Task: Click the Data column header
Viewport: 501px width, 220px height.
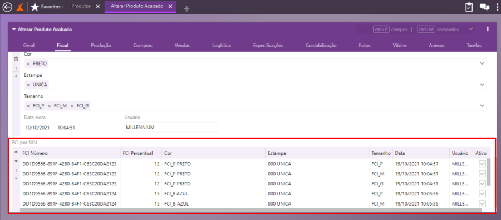Action: click(x=420, y=153)
